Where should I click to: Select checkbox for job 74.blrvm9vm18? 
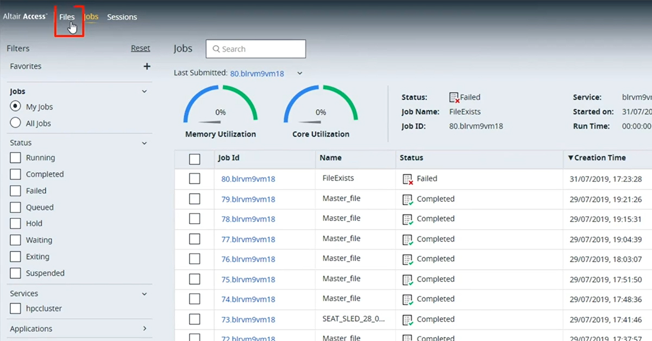[195, 299]
